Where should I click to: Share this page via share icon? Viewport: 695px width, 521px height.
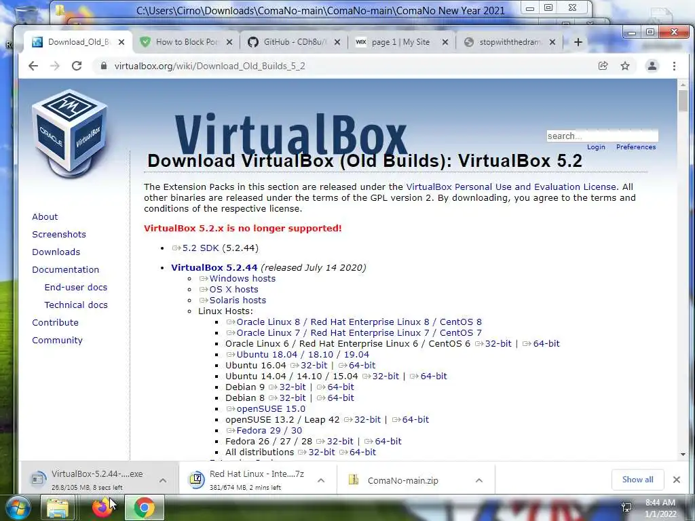(x=603, y=66)
